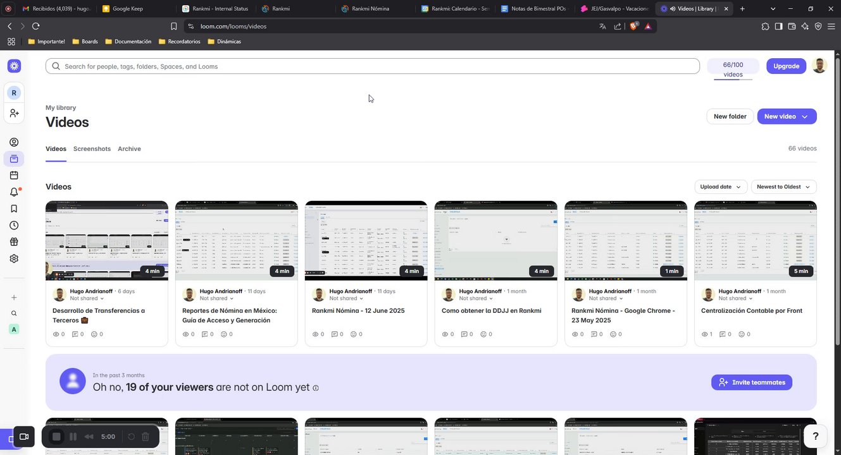
Task: Click the New folder button
Action: tap(730, 116)
